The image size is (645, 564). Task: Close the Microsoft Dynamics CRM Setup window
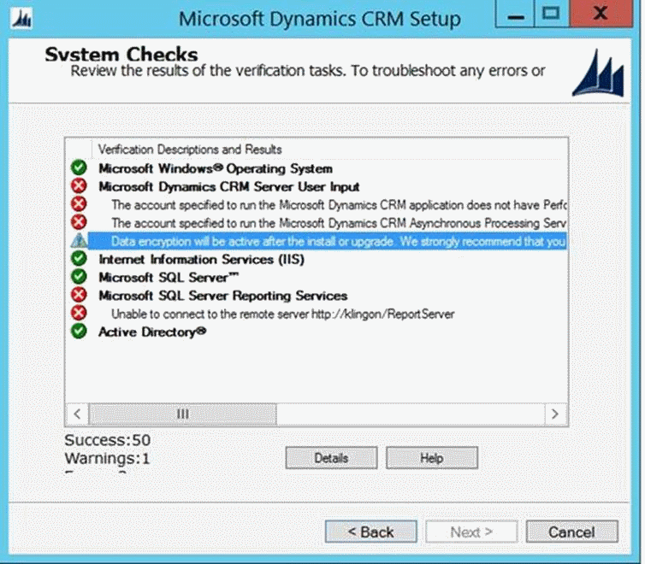pyautogui.click(x=601, y=14)
